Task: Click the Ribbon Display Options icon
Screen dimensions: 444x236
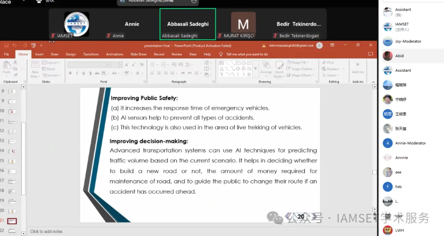Action: (x=332, y=45)
